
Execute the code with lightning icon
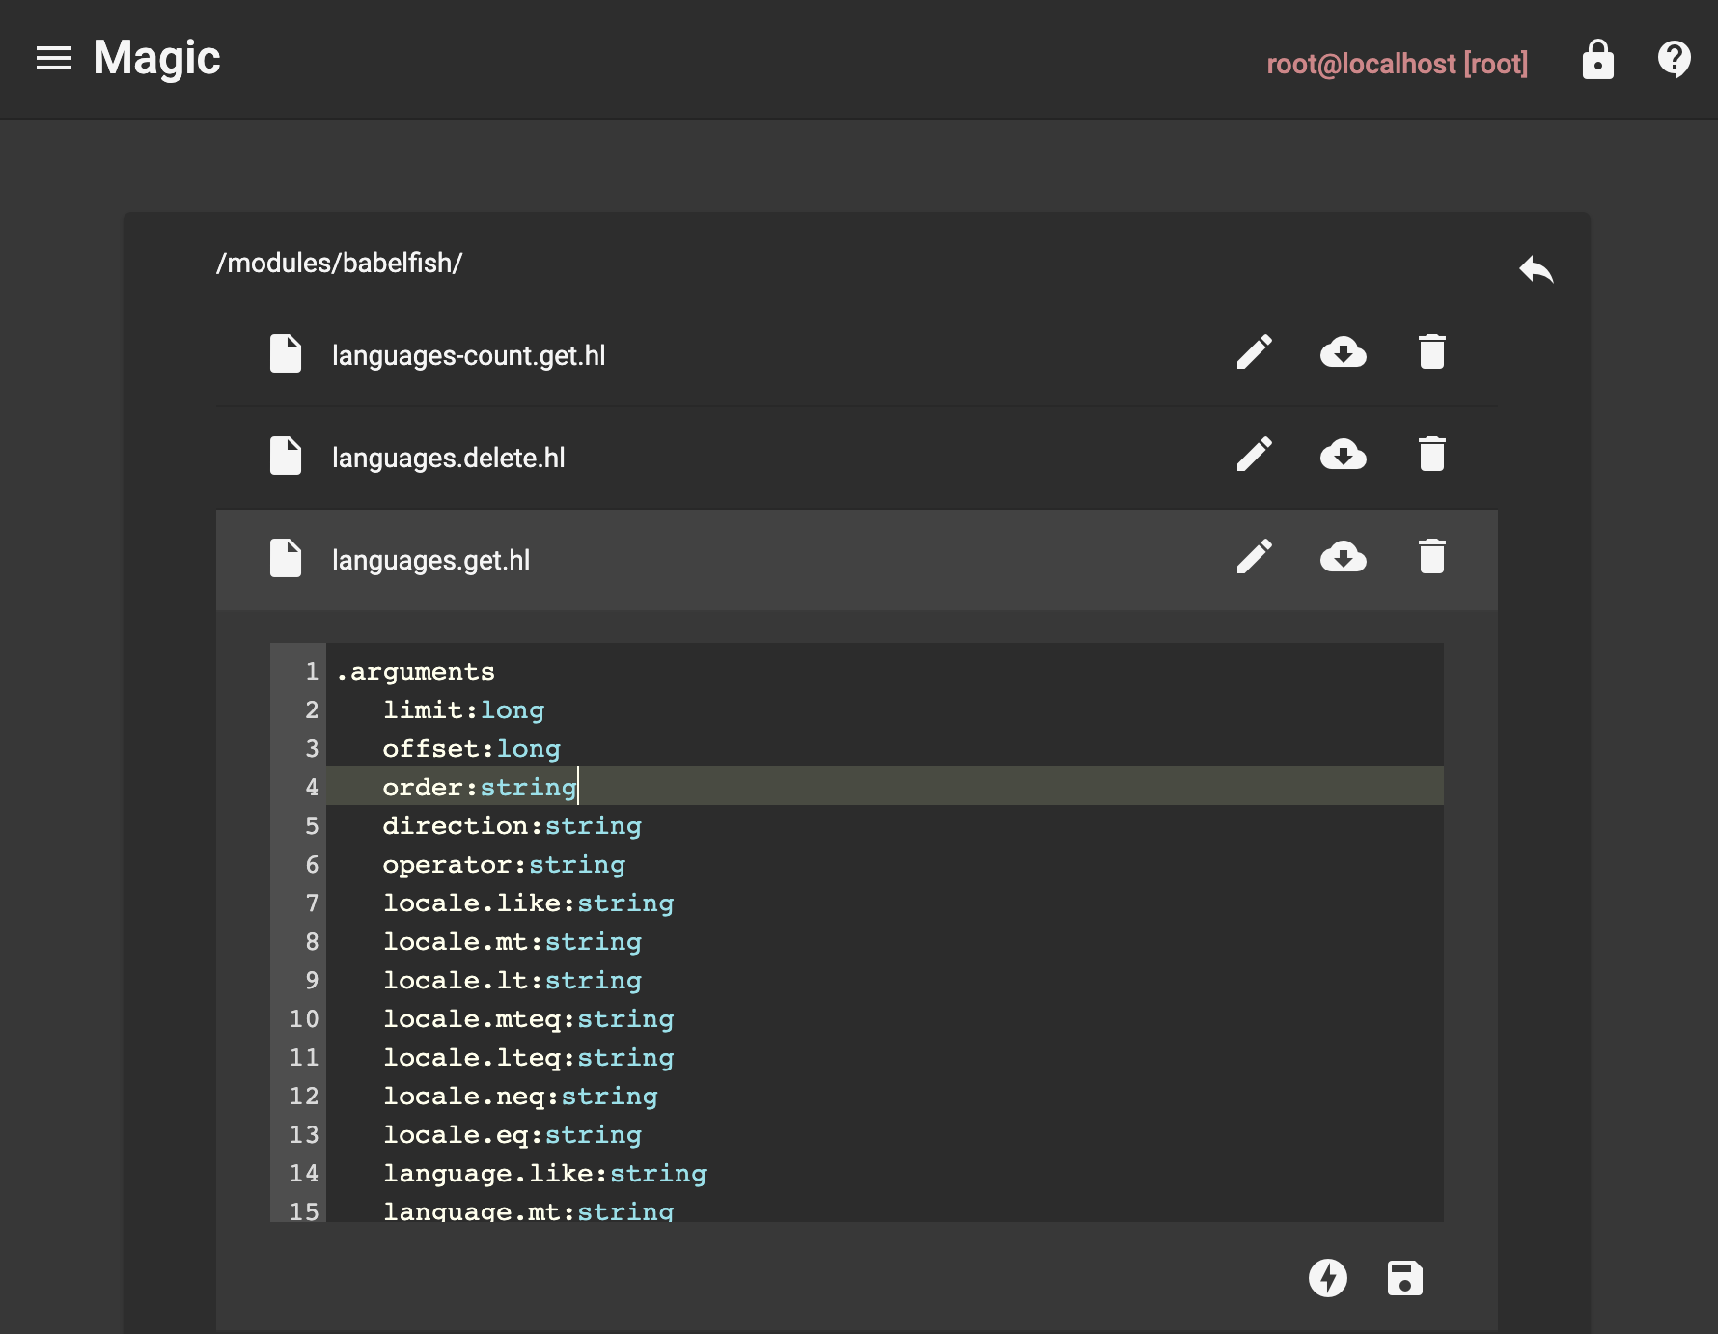(1327, 1278)
